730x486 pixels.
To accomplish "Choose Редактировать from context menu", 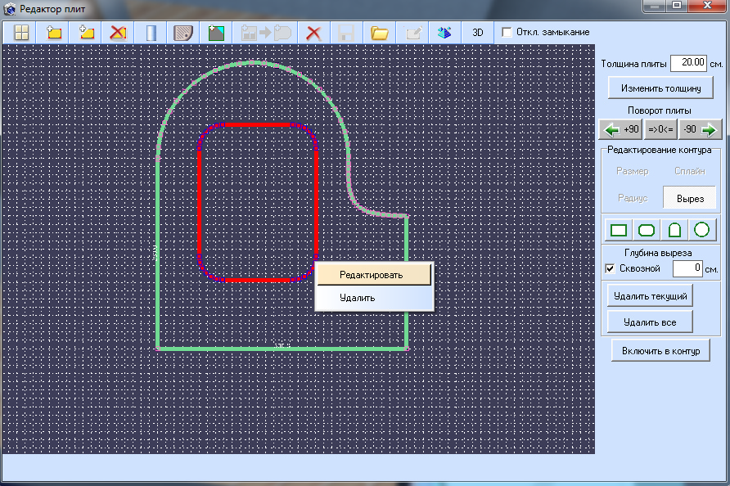I will pyautogui.click(x=372, y=275).
